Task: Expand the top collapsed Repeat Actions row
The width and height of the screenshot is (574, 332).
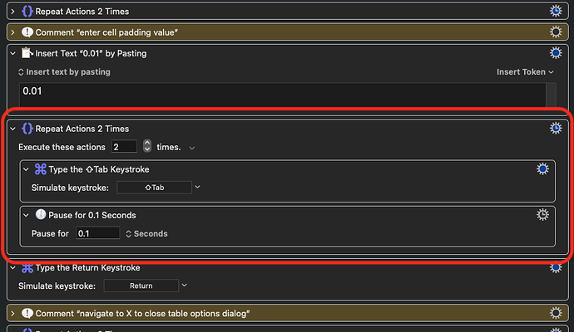Action: [x=12, y=12]
